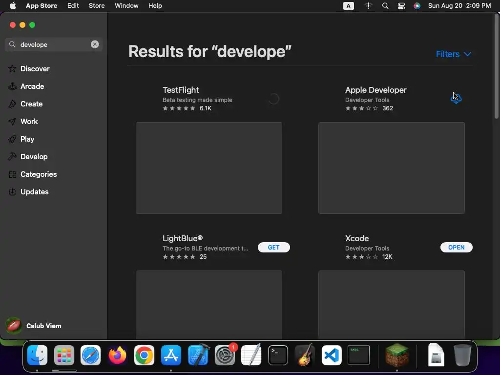Launch Visual Studio Code from the Dock
The image size is (500, 375).
(x=332, y=355)
